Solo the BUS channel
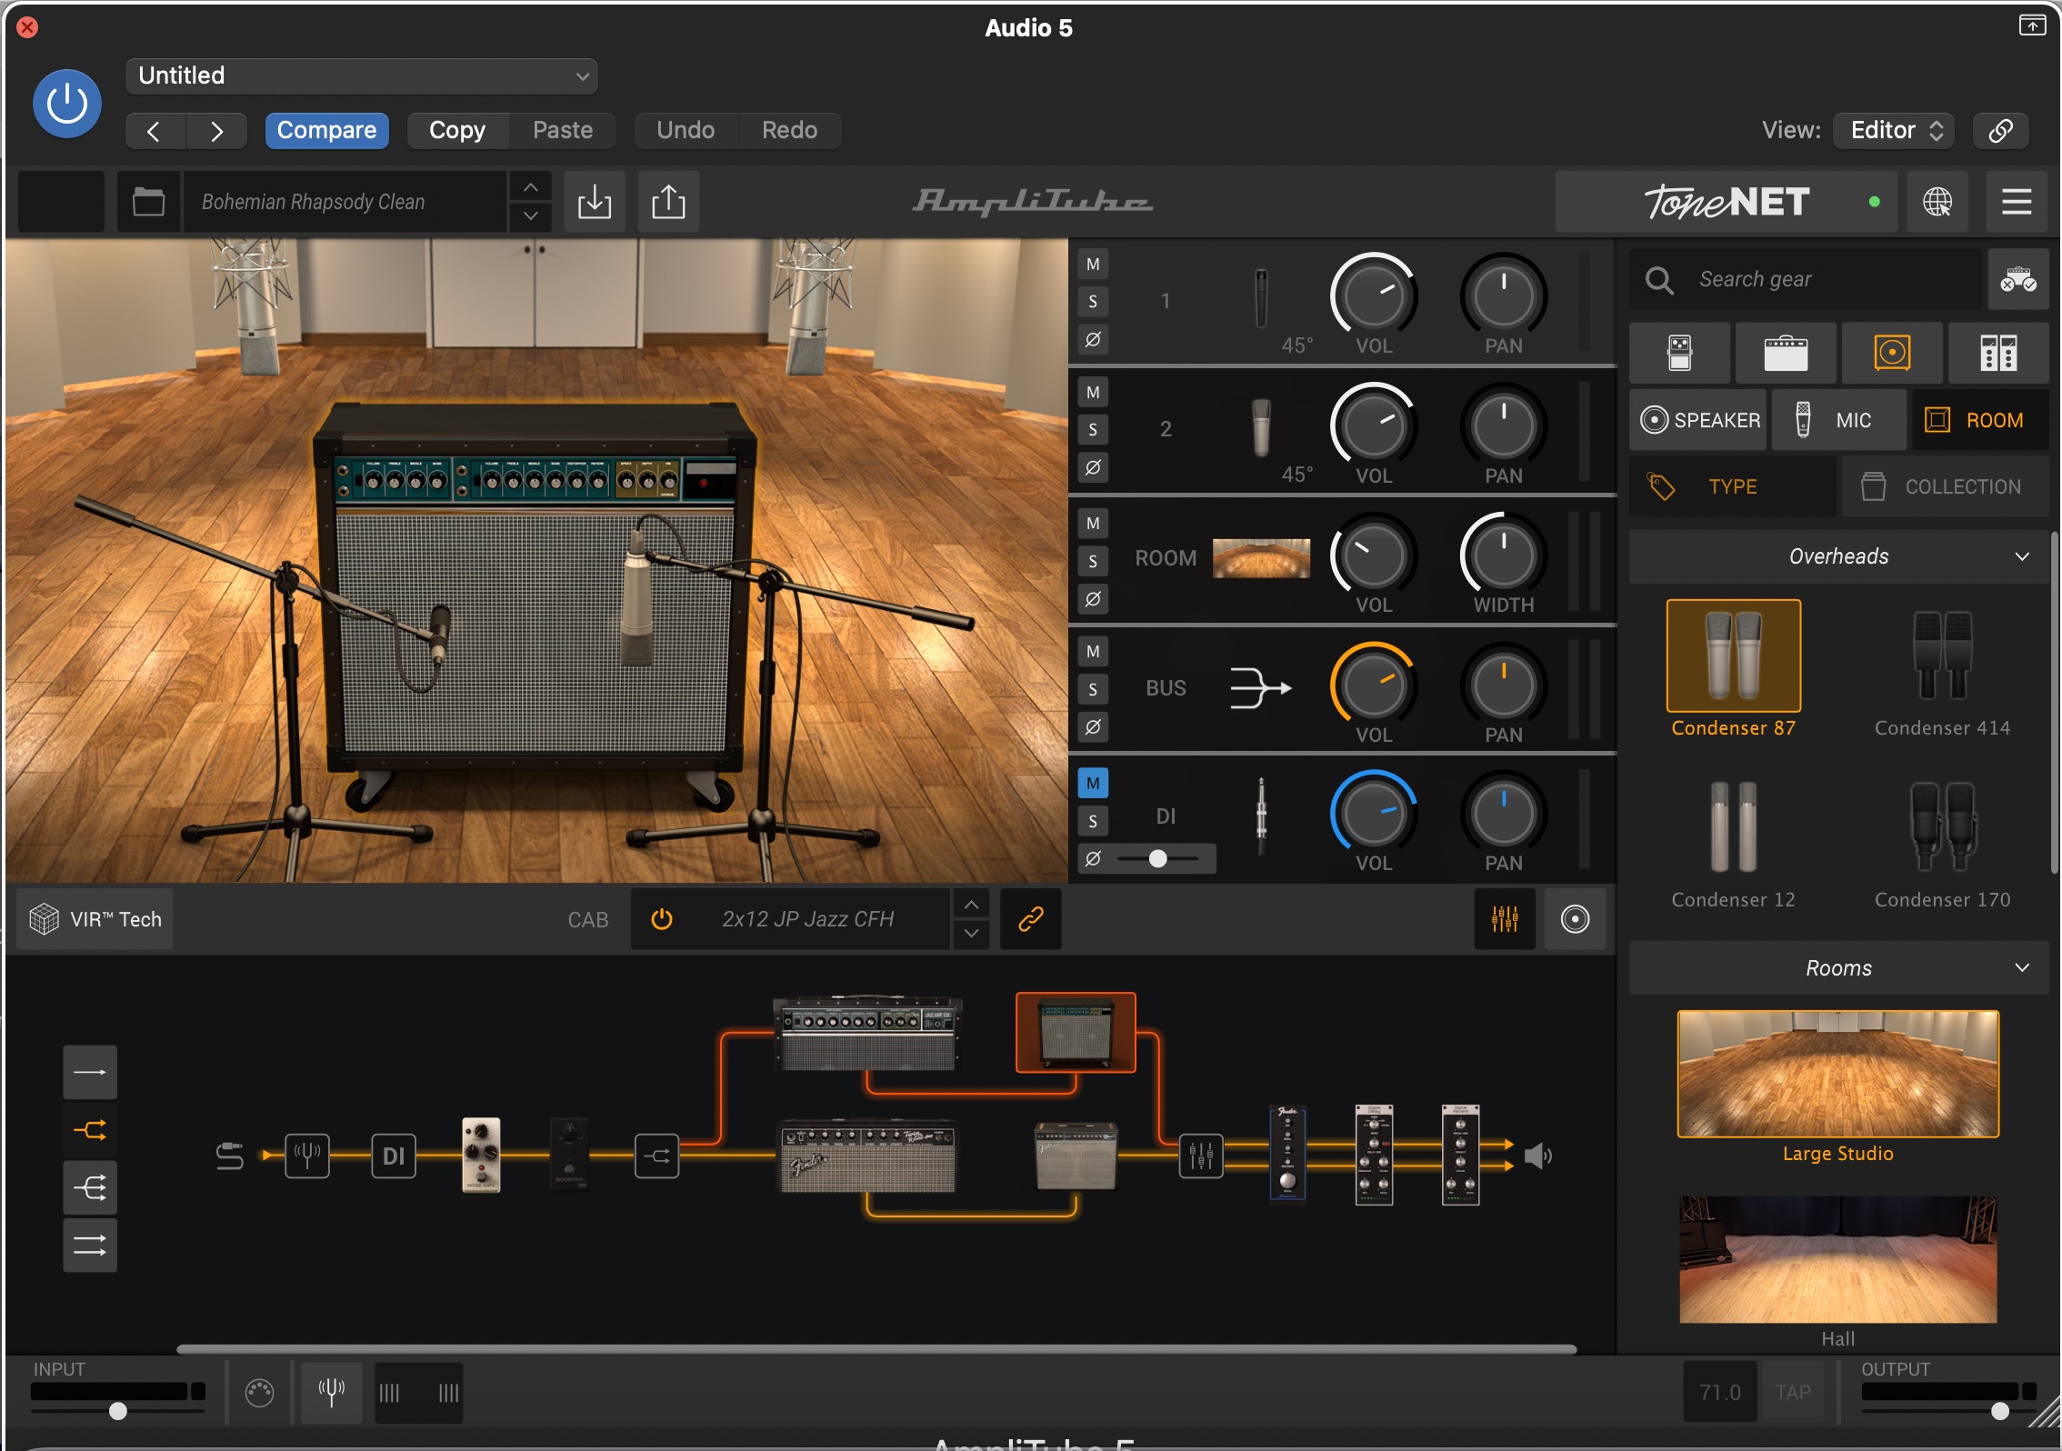 coord(1093,690)
